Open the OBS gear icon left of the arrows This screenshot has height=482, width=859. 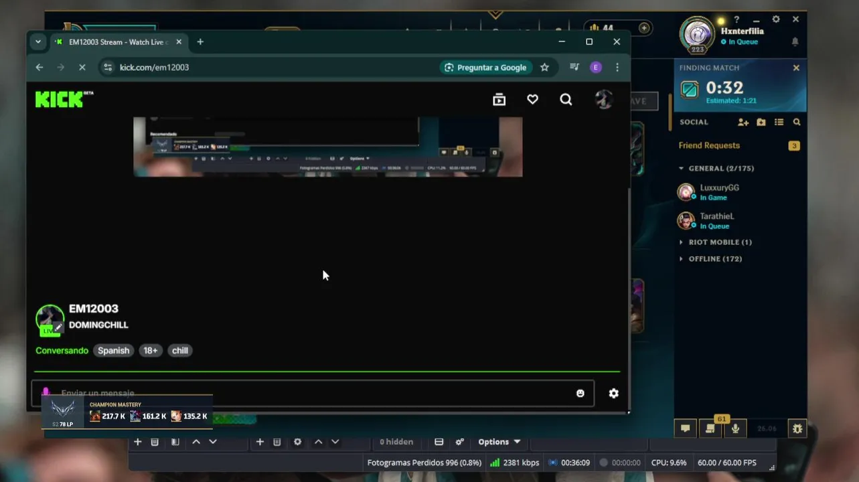297,442
